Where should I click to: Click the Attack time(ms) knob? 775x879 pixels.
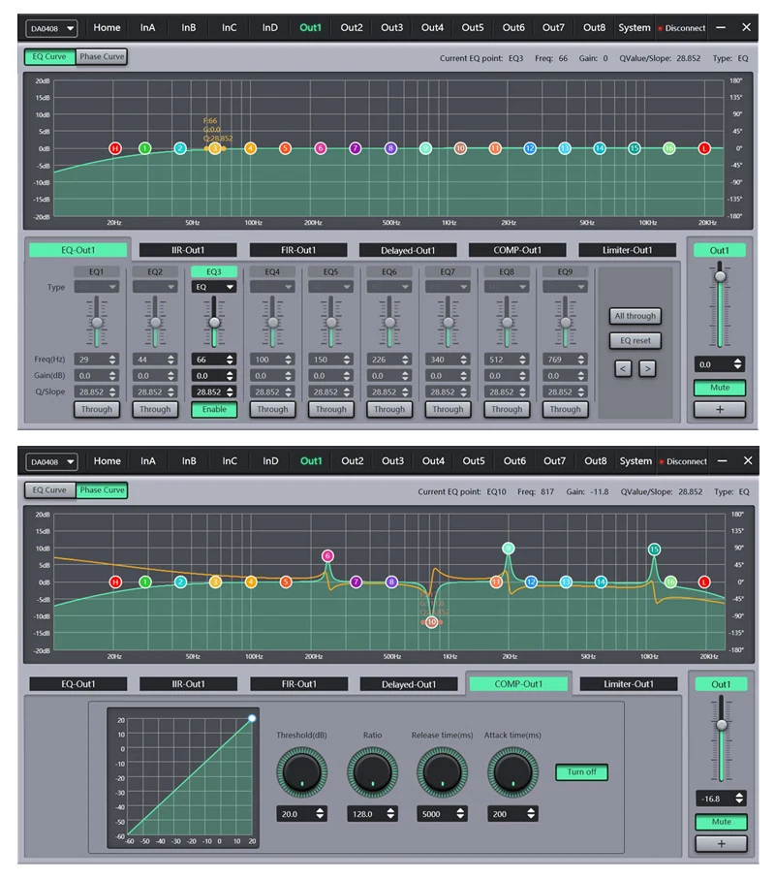coord(512,772)
